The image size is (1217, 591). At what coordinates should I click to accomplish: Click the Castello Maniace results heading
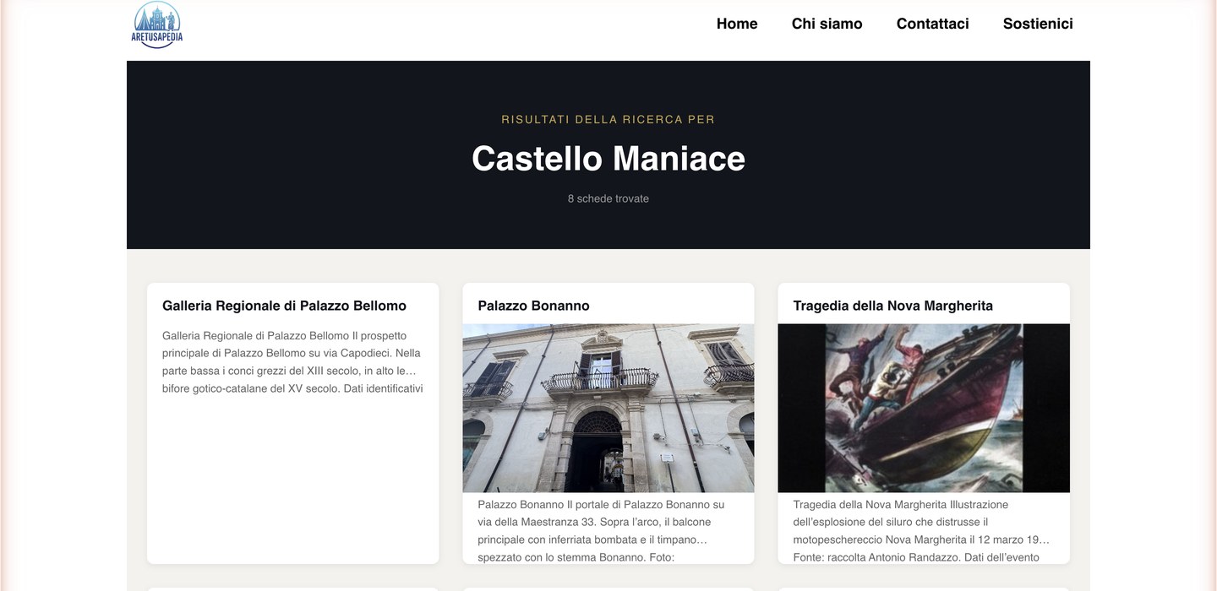[x=608, y=159]
